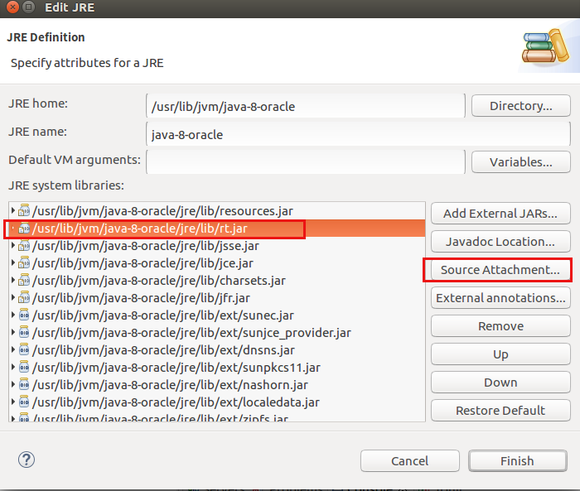Select the jre/lib/jfr.jar entry

[217, 297]
